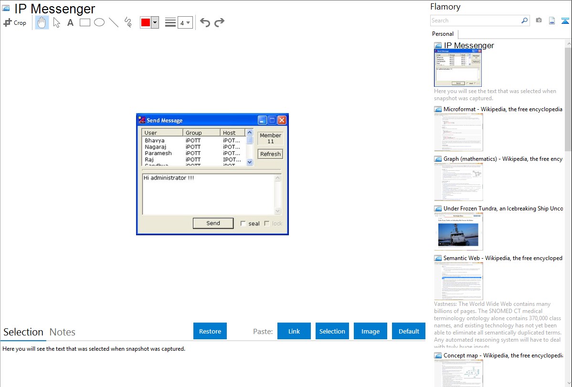Open the Personal tab in Flamory panel
Image resolution: width=572 pixels, height=387 pixels.
443,34
